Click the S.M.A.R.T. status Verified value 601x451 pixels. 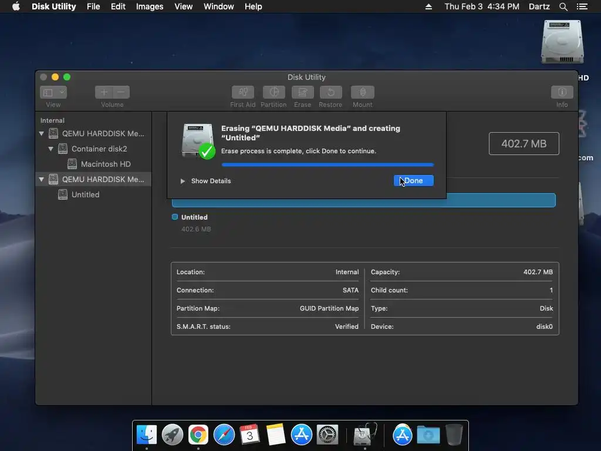[346, 327]
